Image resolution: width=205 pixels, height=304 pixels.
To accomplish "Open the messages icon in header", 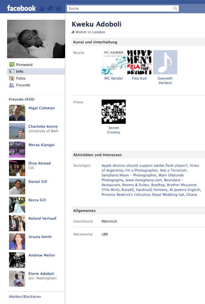I will 50,8.
